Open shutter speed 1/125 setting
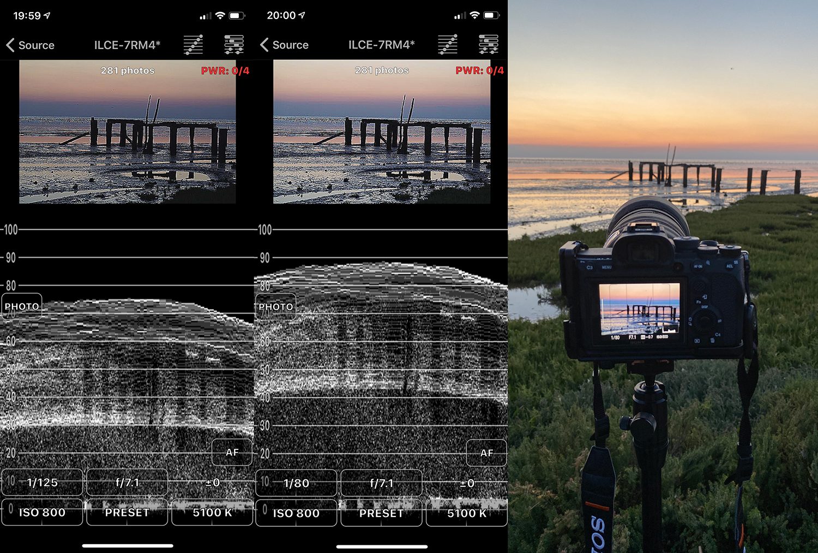This screenshot has height=553, width=818. (x=42, y=483)
